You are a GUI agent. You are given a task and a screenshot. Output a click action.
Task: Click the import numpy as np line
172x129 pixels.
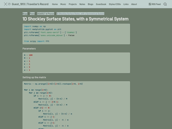coord(35,26)
